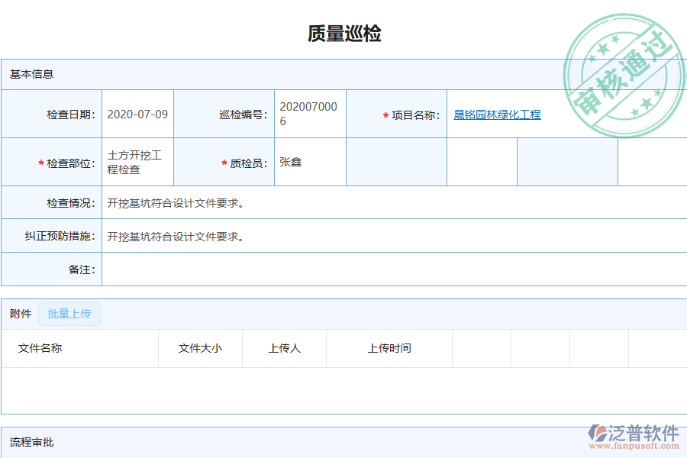Open the 晟铭园林绿化工程 project link
The width and height of the screenshot is (687, 458).
pyautogui.click(x=496, y=114)
